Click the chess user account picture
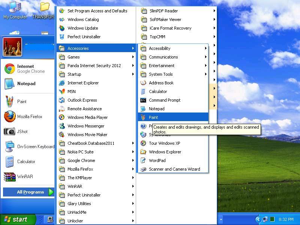Viewport: 300px width, 225px height. [x=12, y=47]
